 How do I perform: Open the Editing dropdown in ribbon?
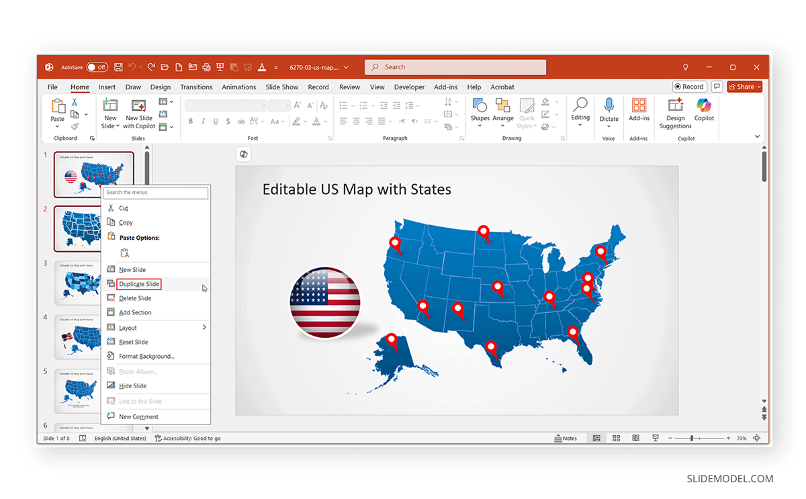[x=580, y=110]
